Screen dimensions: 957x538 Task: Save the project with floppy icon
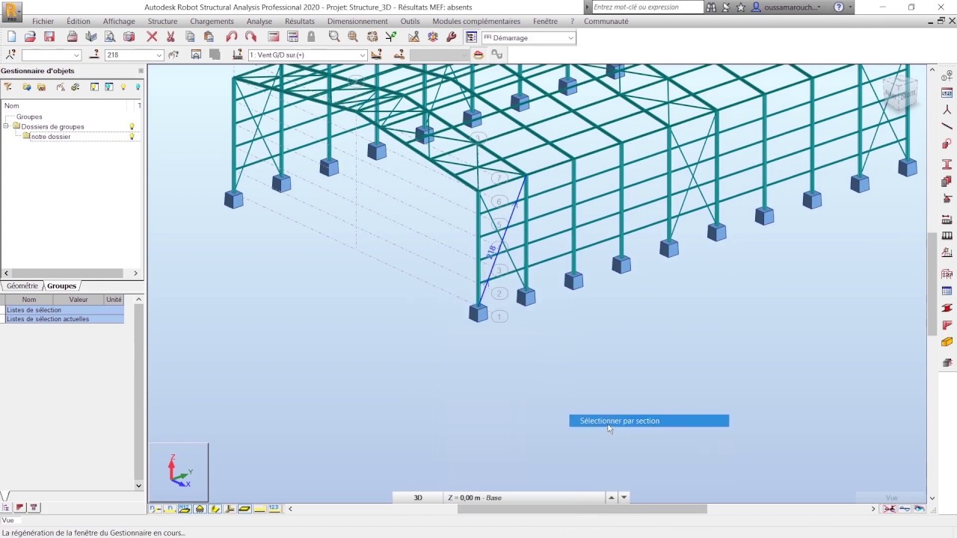[49, 37]
